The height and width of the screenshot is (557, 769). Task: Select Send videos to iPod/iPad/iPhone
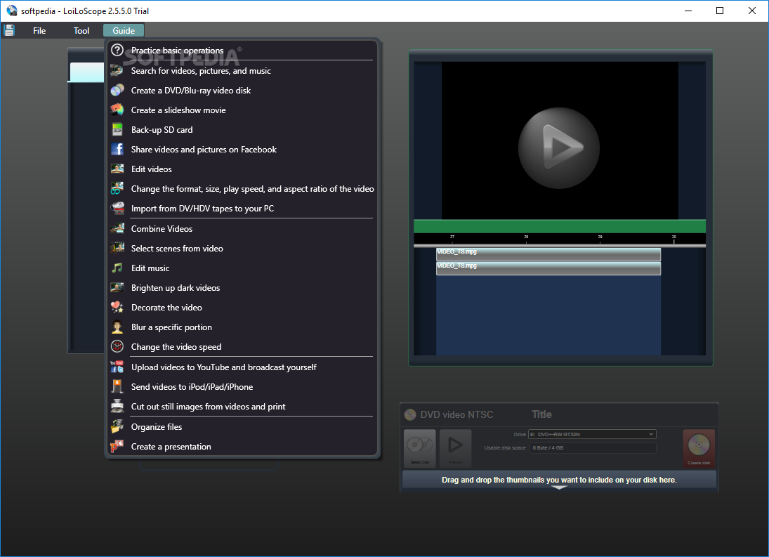coord(192,386)
